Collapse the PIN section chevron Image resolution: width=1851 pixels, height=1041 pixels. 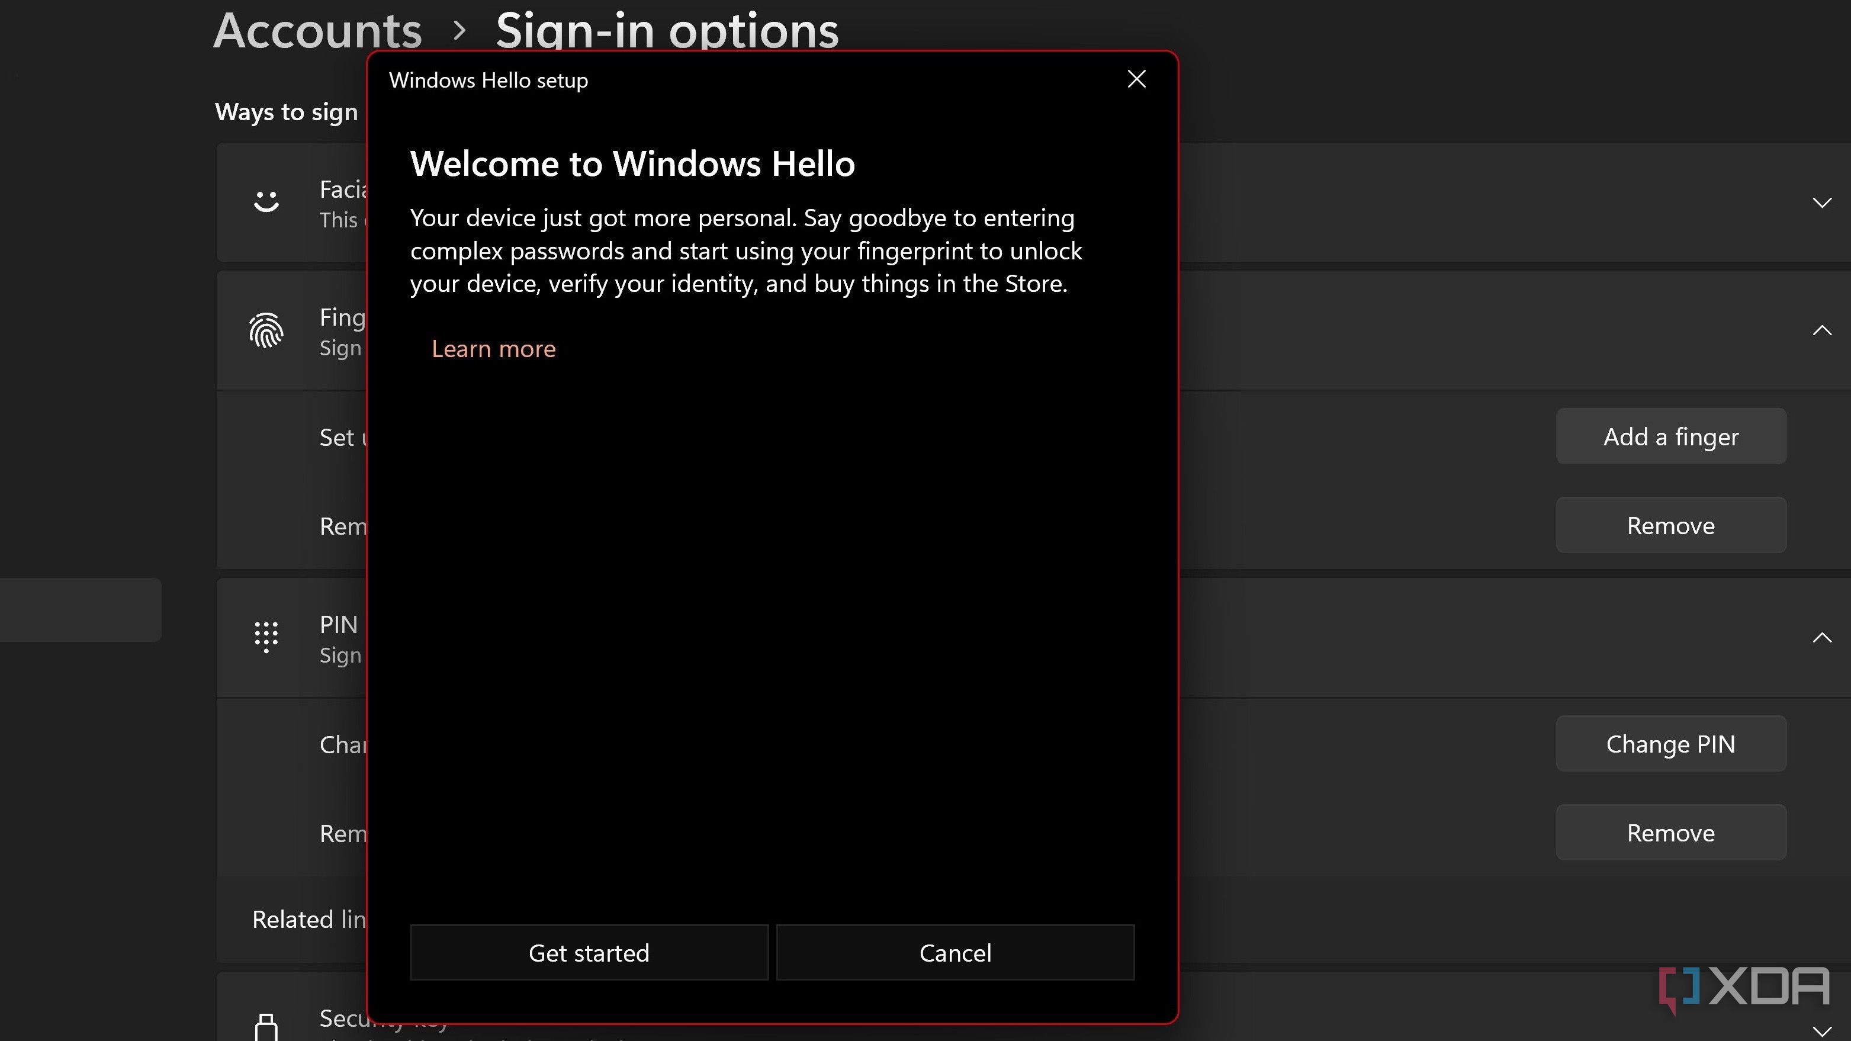(1821, 637)
